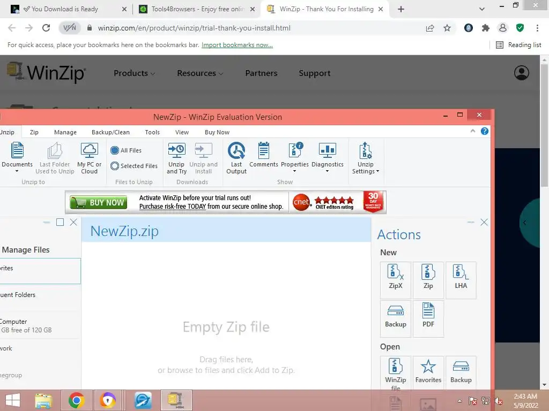Open WinZip website account profile icon
Screen dimensions: 549x411
pyautogui.click(x=521, y=73)
